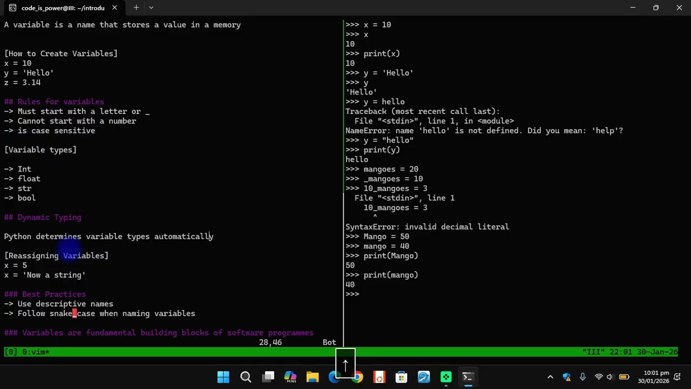Screen dimensions: 691x389
Task: Click the terminal tab's profile icon
Action: [x=12, y=8]
